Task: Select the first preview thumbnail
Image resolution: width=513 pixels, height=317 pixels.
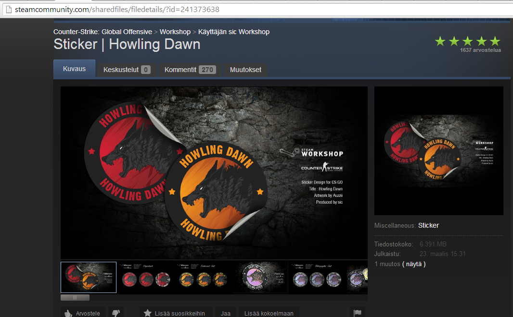Action: [88, 277]
